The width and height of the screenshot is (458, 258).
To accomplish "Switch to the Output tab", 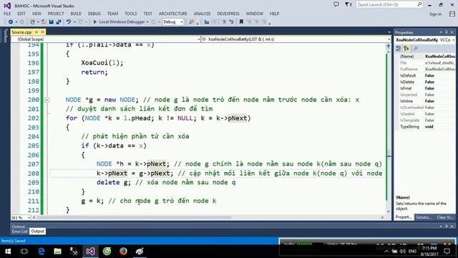I will click(37, 231).
